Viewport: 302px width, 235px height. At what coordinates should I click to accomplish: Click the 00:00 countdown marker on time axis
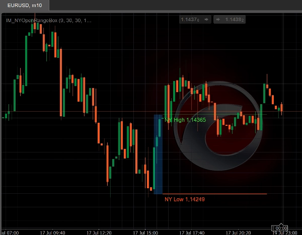click(x=280, y=228)
